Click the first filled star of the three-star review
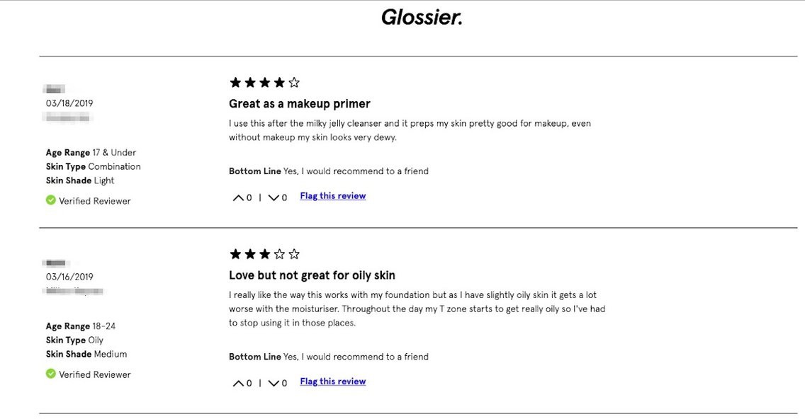 [x=235, y=254]
